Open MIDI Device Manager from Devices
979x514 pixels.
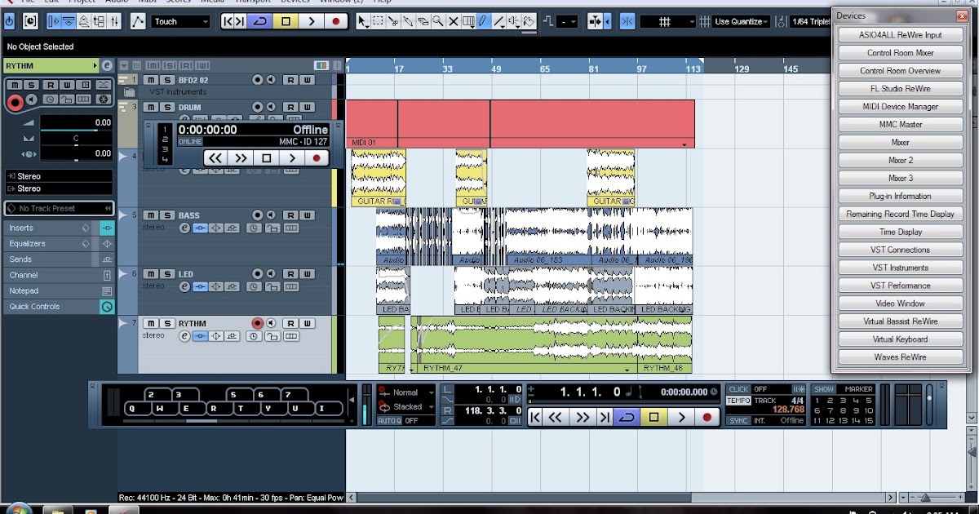click(901, 107)
